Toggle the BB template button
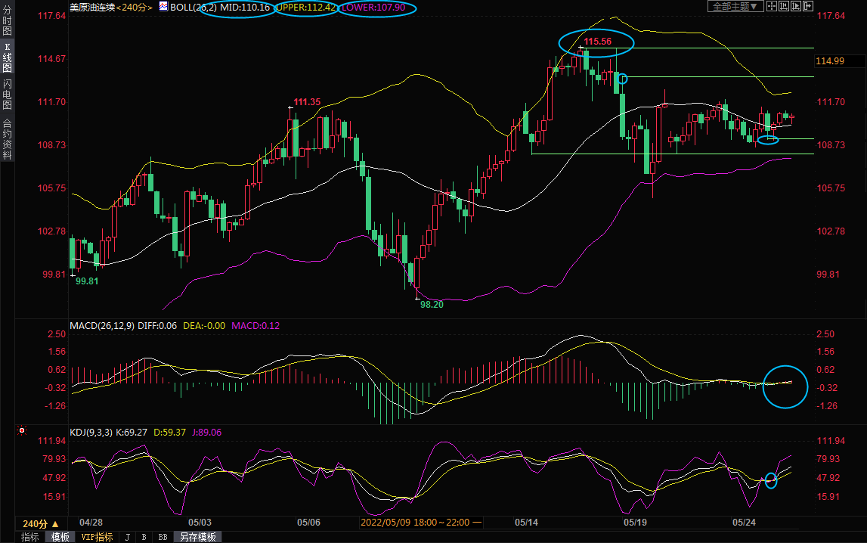 click(x=162, y=537)
